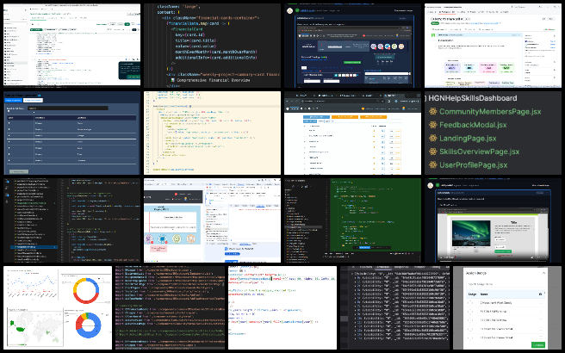Select the blue-highlighted file in dark explorer
Image resolution: width=565 pixels, height=353 pixels.
tap(34, 247)
